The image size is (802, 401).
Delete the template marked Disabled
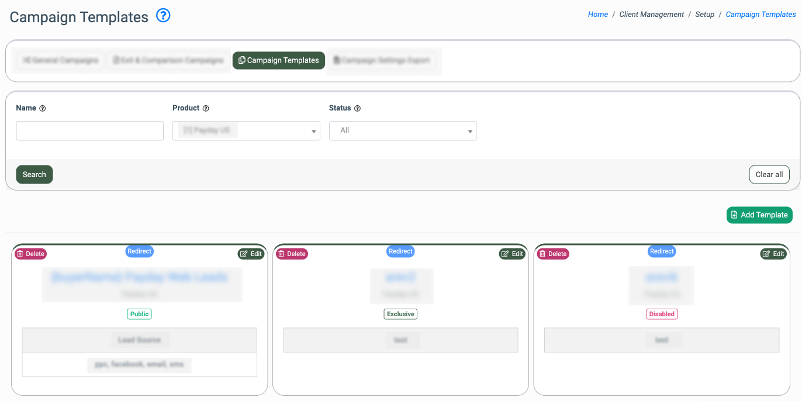(x=552, y=254)
